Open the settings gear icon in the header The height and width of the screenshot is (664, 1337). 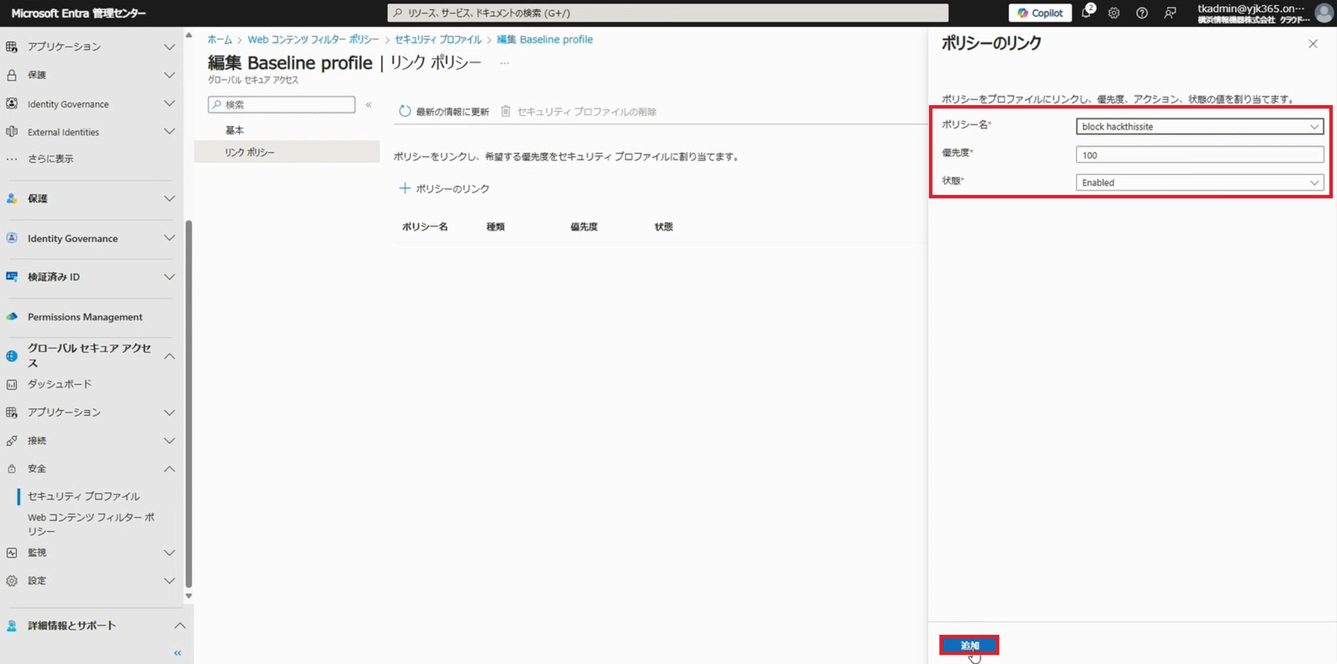(1113, 13)
